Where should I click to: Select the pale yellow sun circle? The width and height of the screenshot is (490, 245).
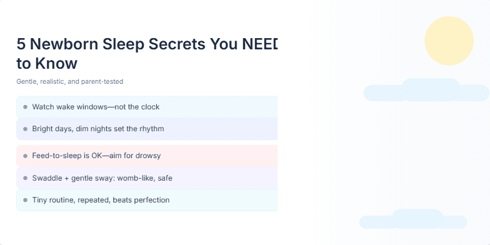click(x=449, y=41)
